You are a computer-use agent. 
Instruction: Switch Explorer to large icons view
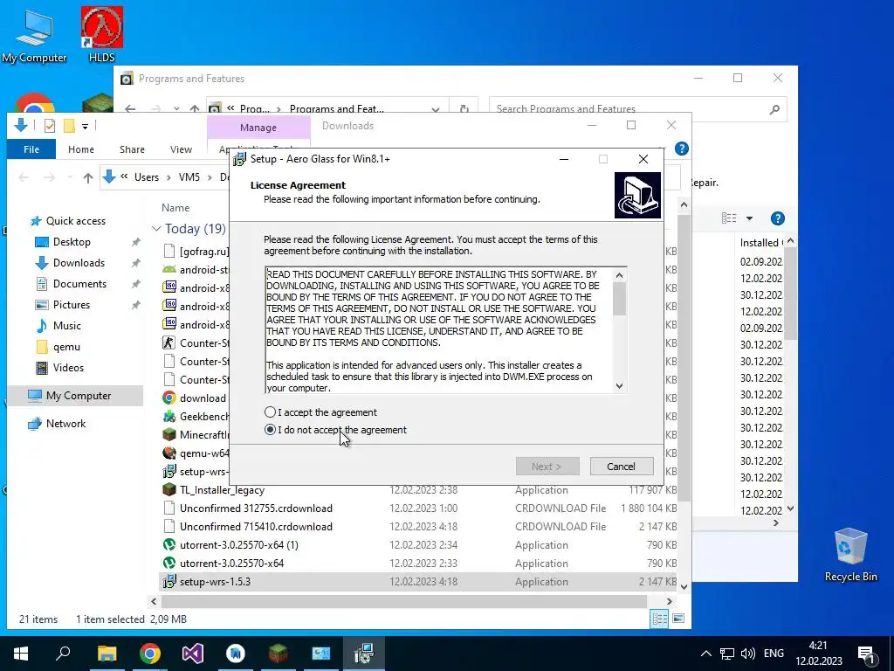click(678, 619)
